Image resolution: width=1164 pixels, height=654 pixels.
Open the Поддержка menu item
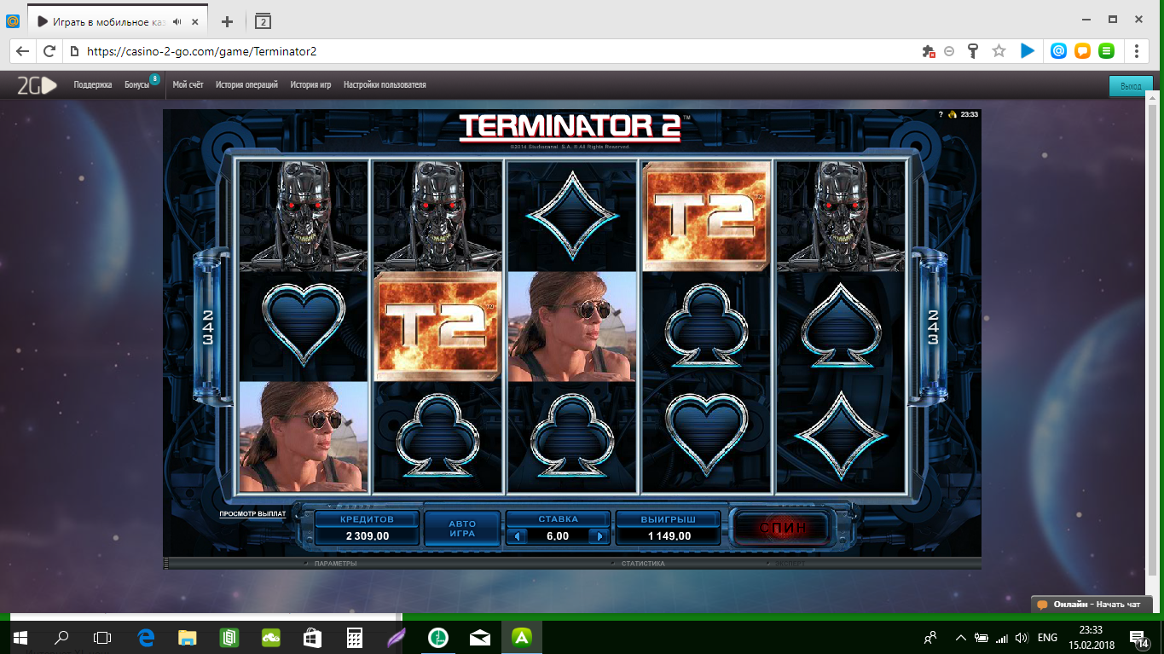[93, 85]
